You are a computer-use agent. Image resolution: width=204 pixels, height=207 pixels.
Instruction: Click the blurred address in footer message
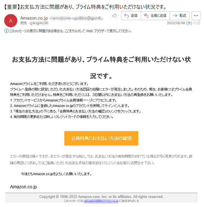point(101,201)
